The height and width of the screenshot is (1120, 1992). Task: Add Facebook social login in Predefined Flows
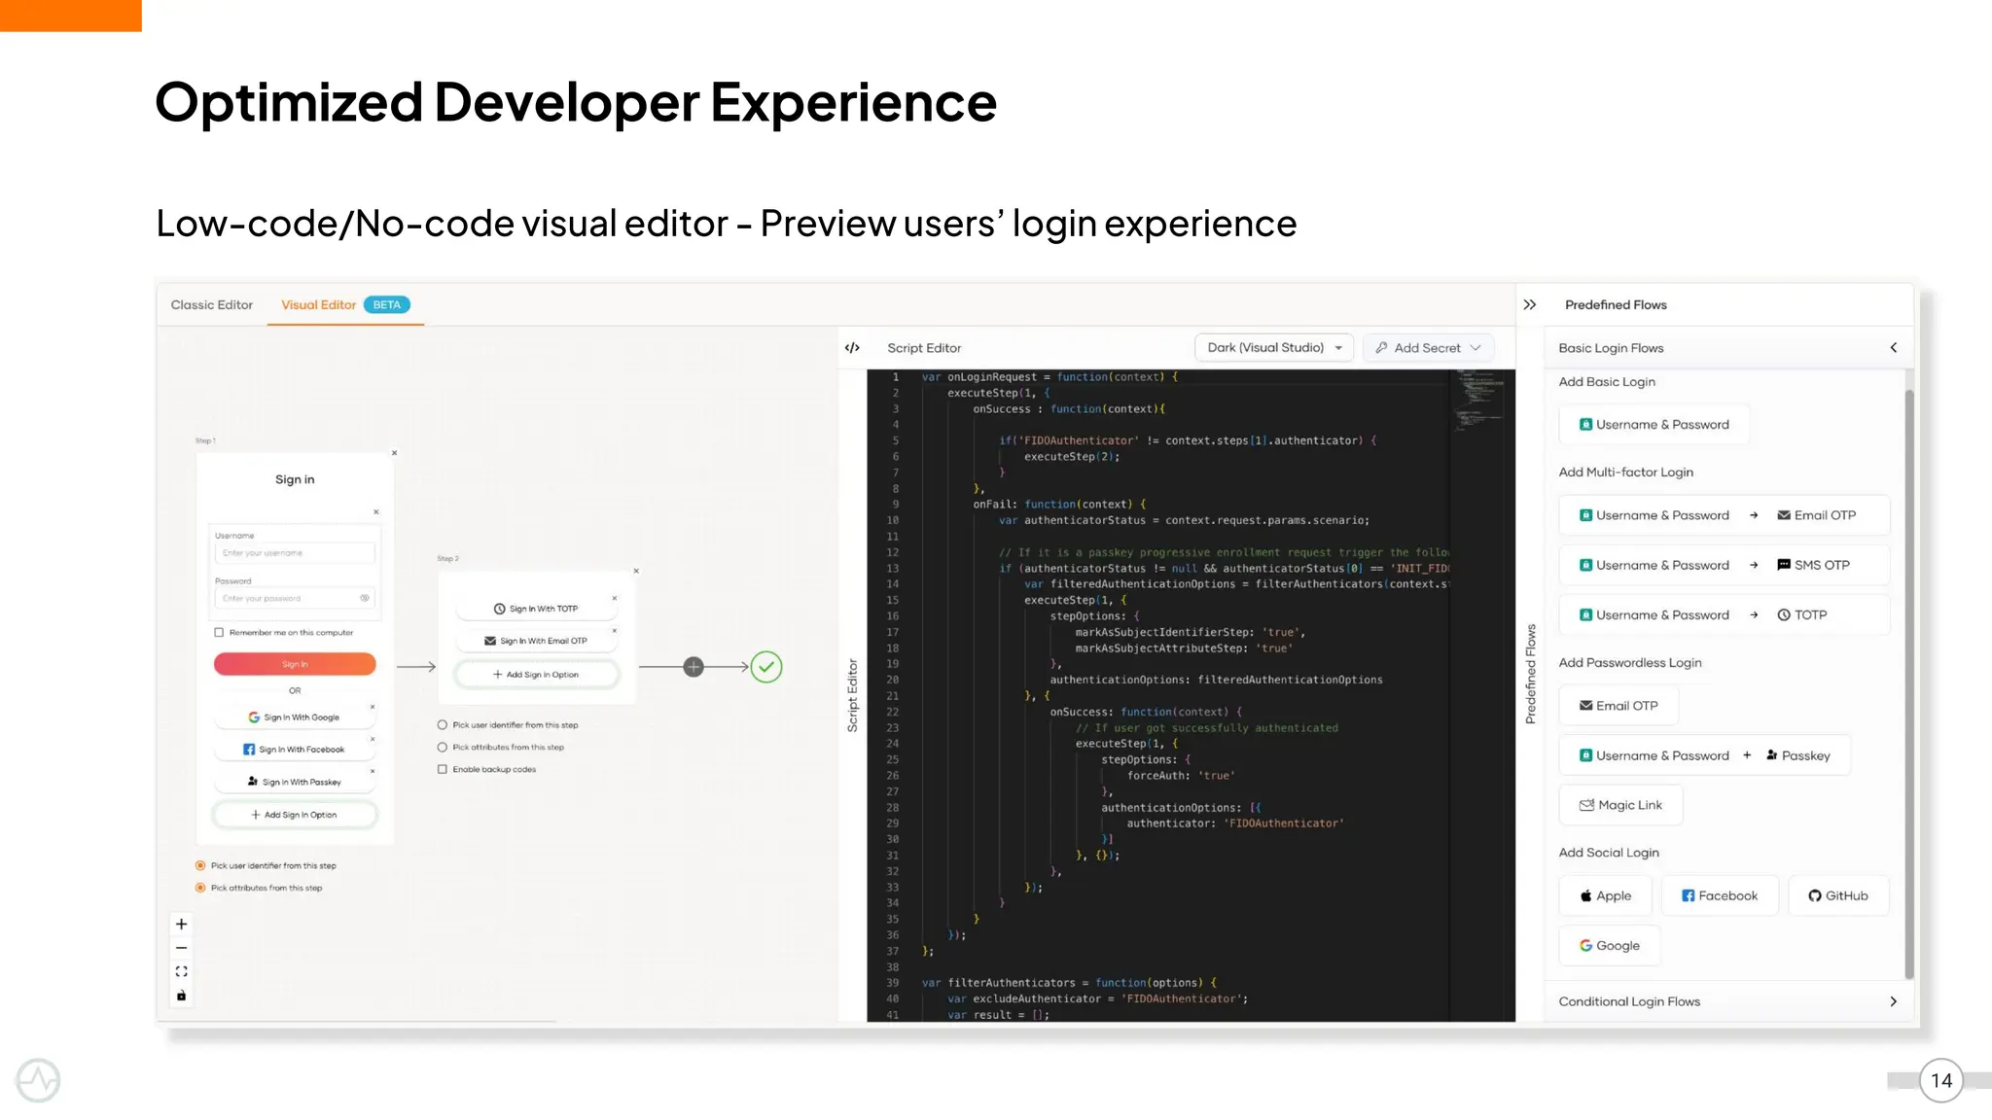(x=1720, y=896)
